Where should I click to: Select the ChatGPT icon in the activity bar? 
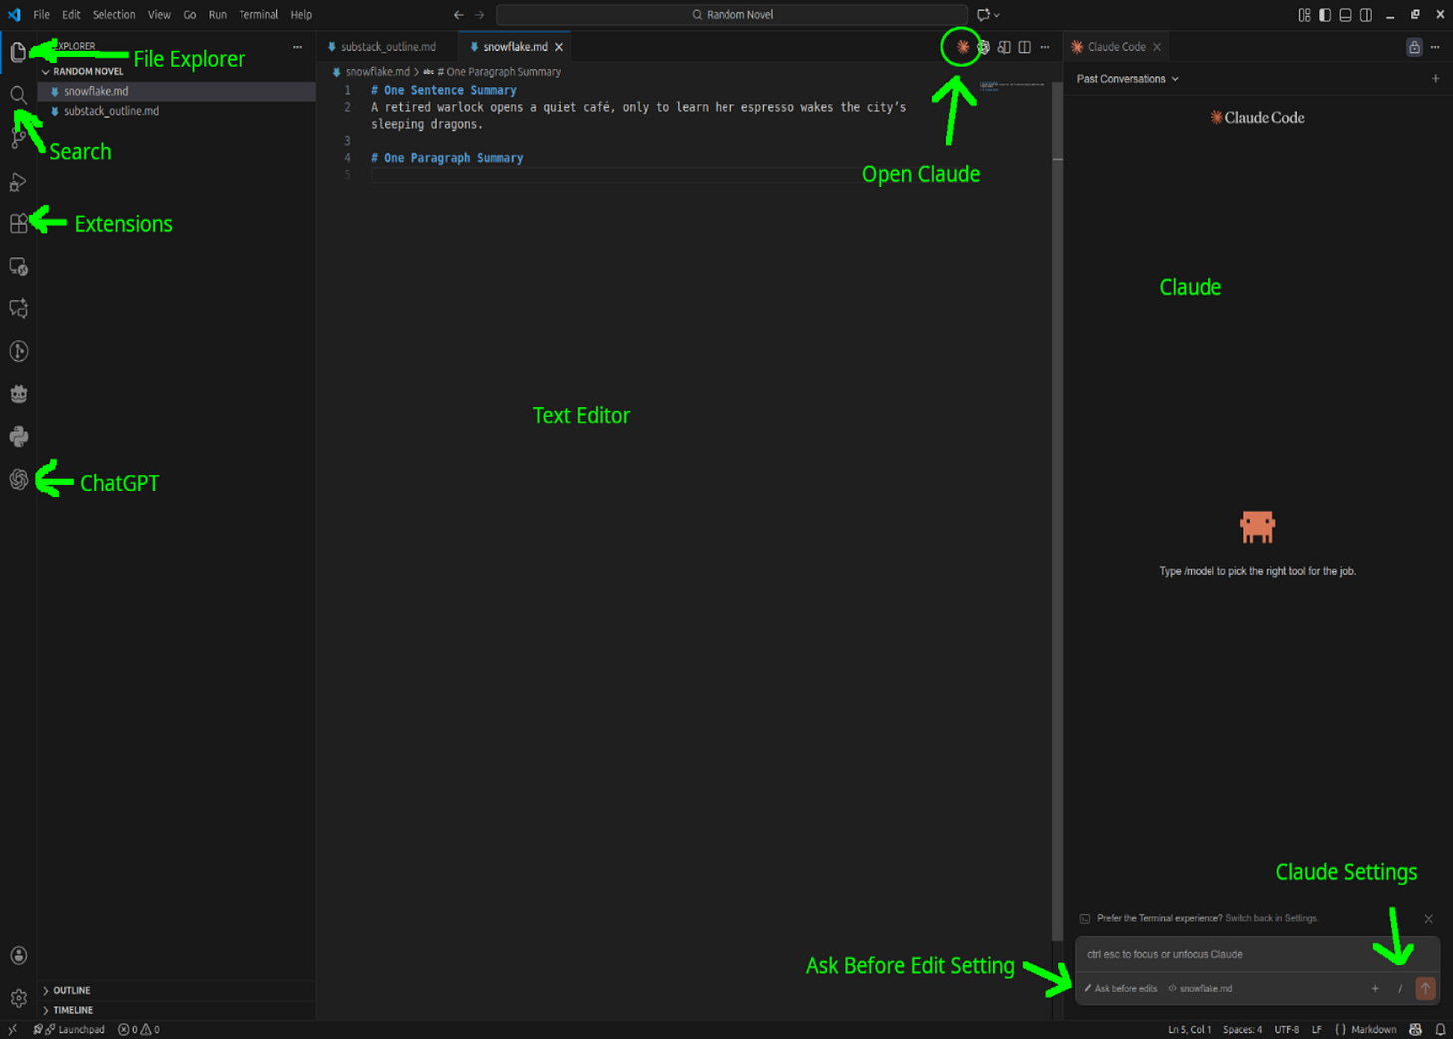coord(18,480)
